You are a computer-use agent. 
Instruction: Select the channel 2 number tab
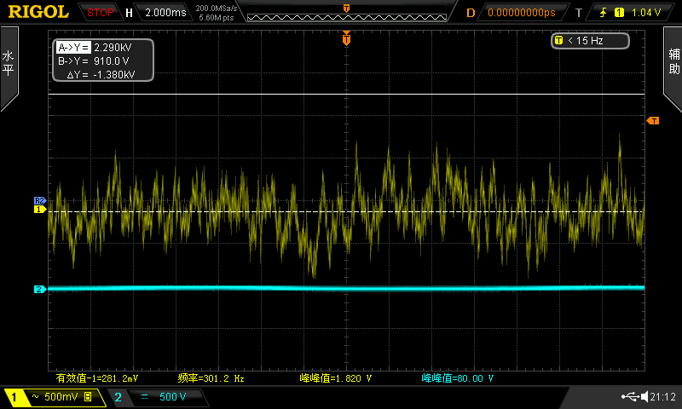tap(118, 397)
